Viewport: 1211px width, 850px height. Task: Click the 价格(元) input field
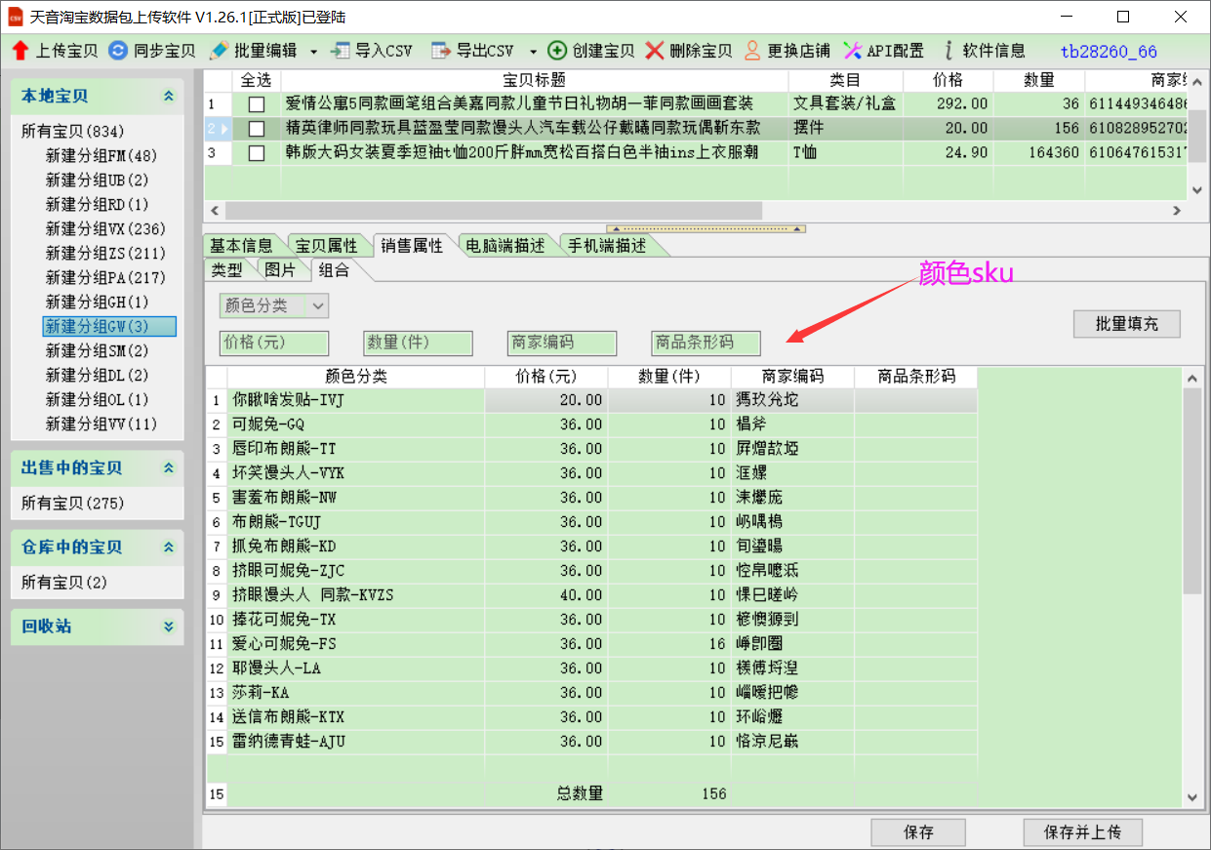coord(274,343)
